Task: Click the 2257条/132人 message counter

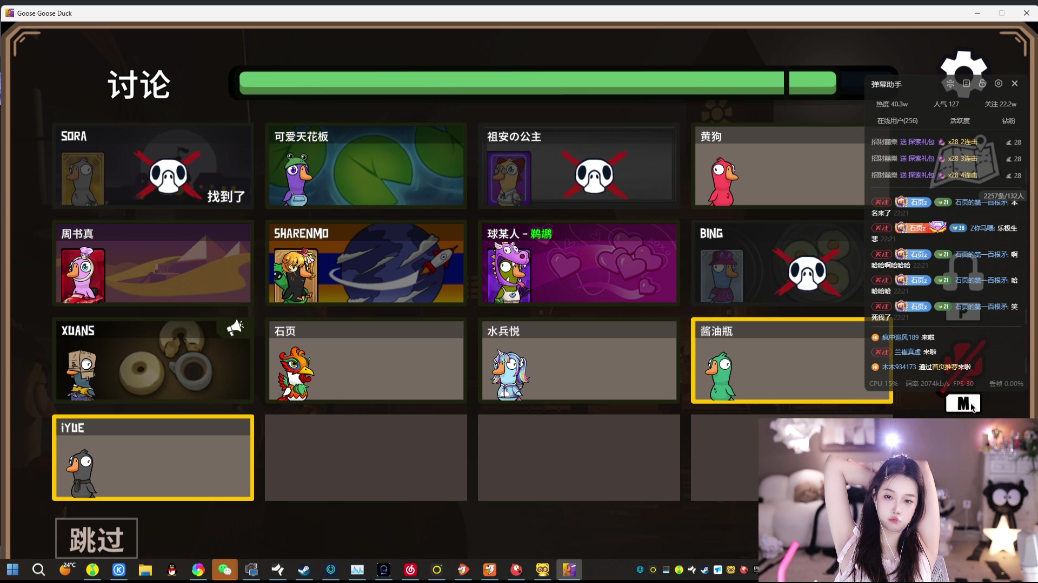Action: [x=1003, y=195]
